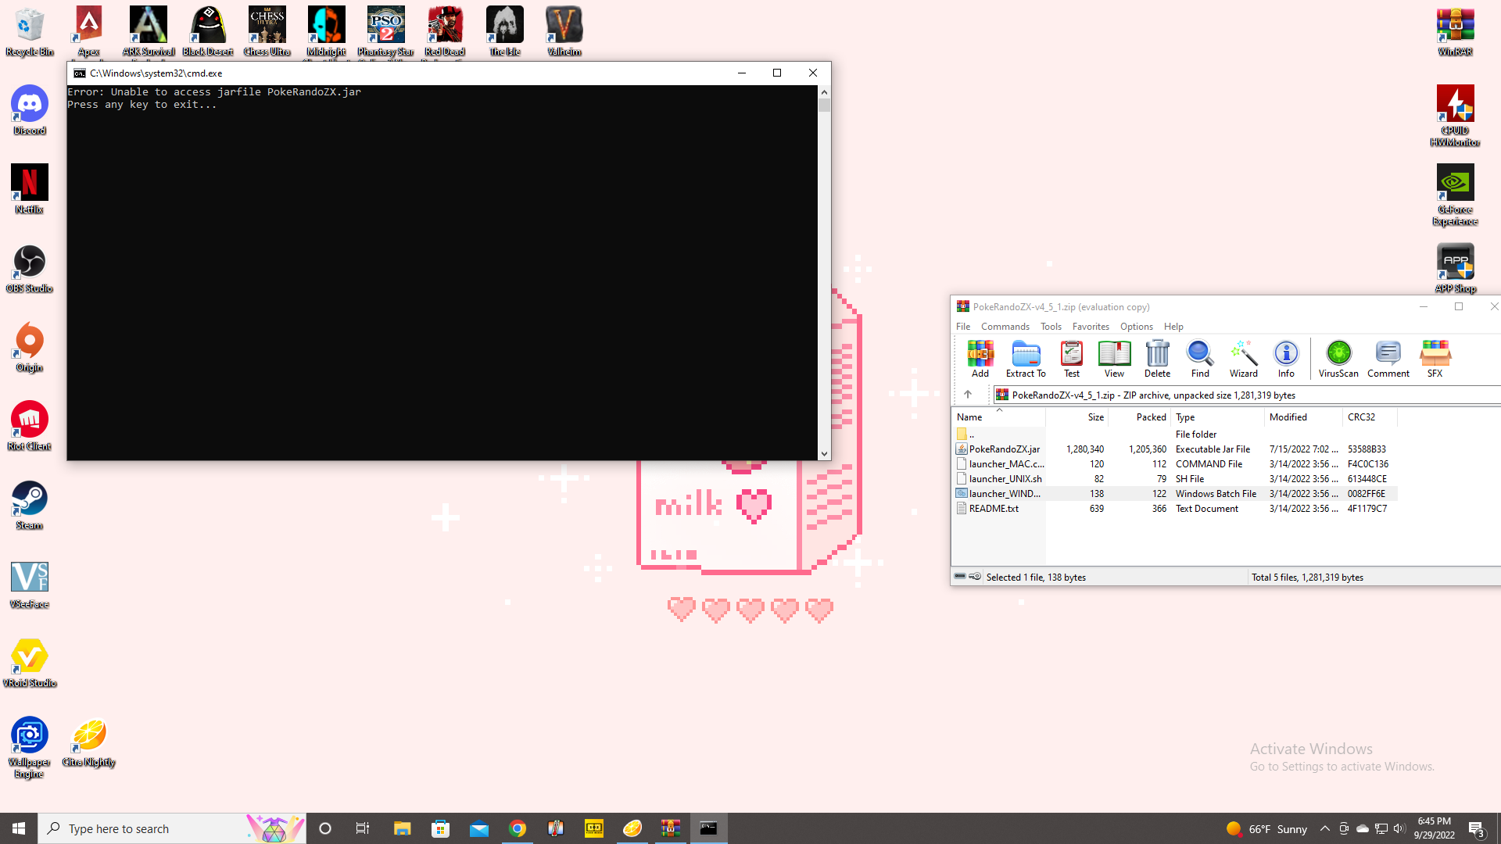This screenshot has width=1501, height=844.
Task: Select the Discord desktop shortcut
Action: tap(30, 111)
